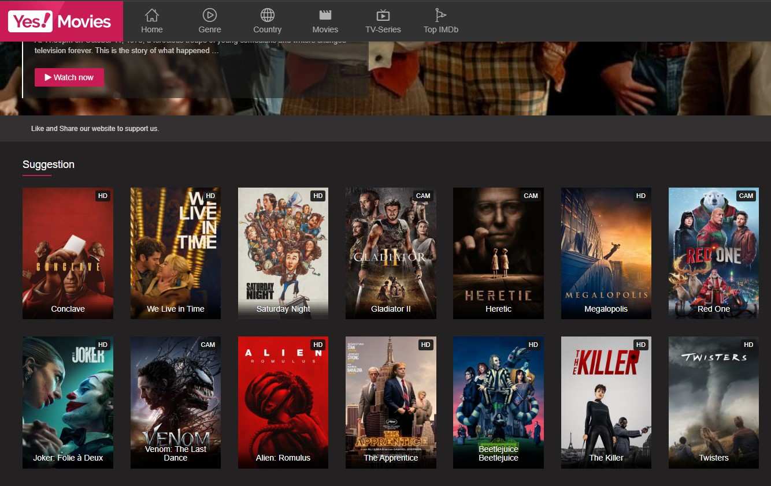Click the Yes! Movies logo

point(61,21)
